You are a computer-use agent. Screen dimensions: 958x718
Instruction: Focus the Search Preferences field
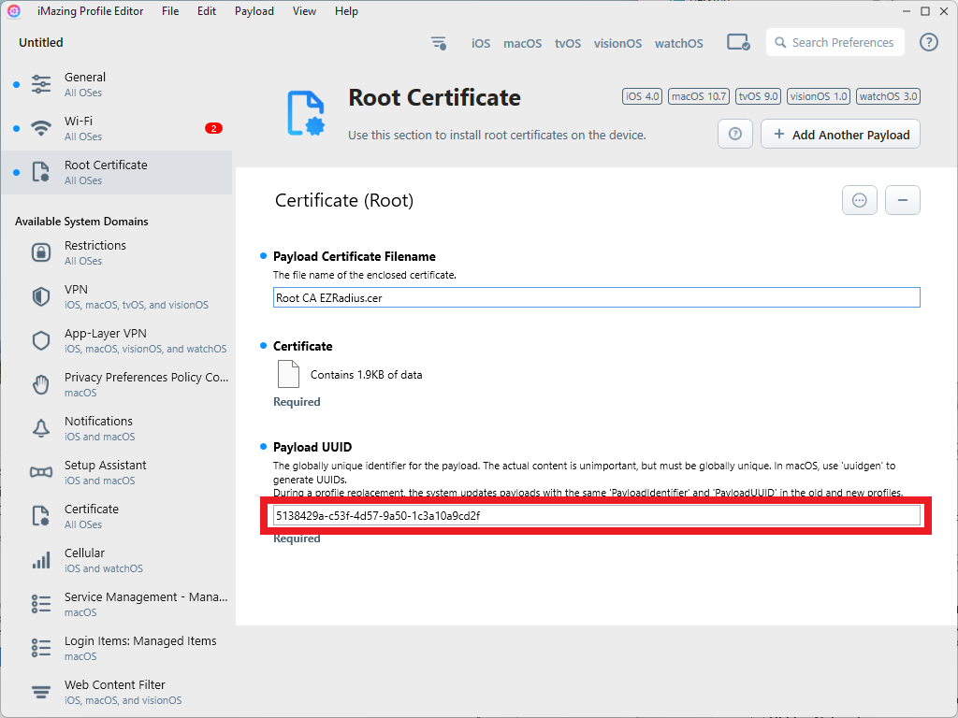835,42
